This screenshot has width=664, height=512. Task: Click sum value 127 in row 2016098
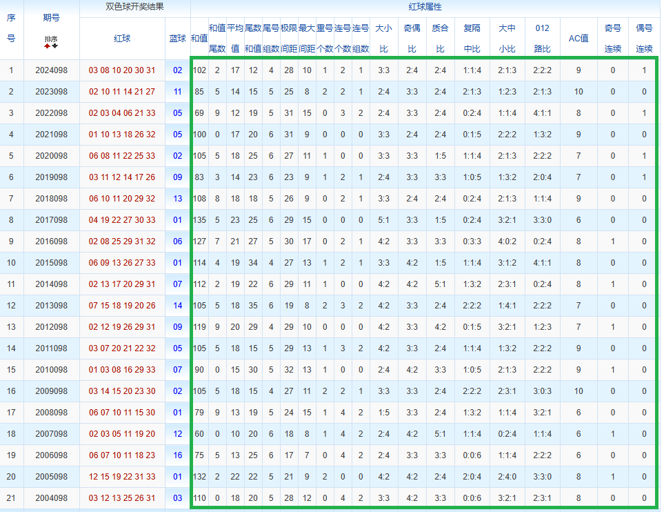(199, 242)
